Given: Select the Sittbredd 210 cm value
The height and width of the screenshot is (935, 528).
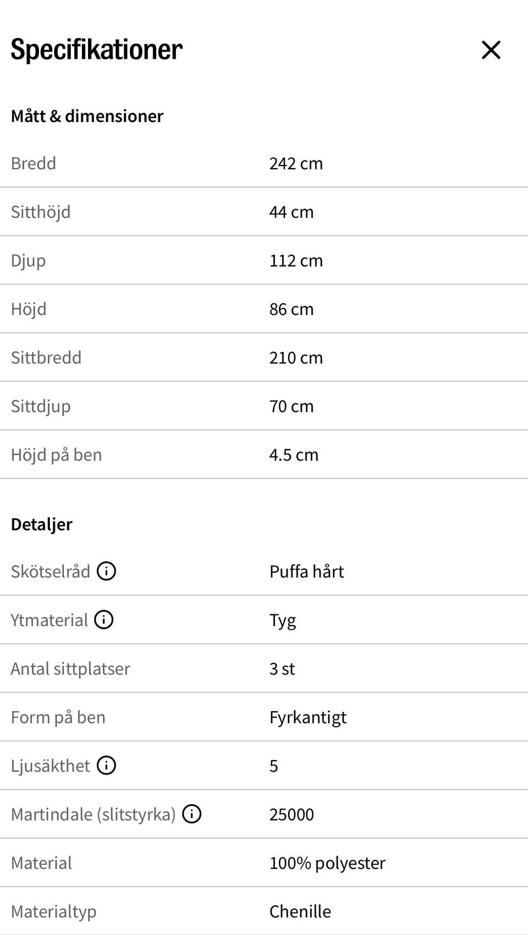Looking at the screenshot, I should [x=296, y=358].
